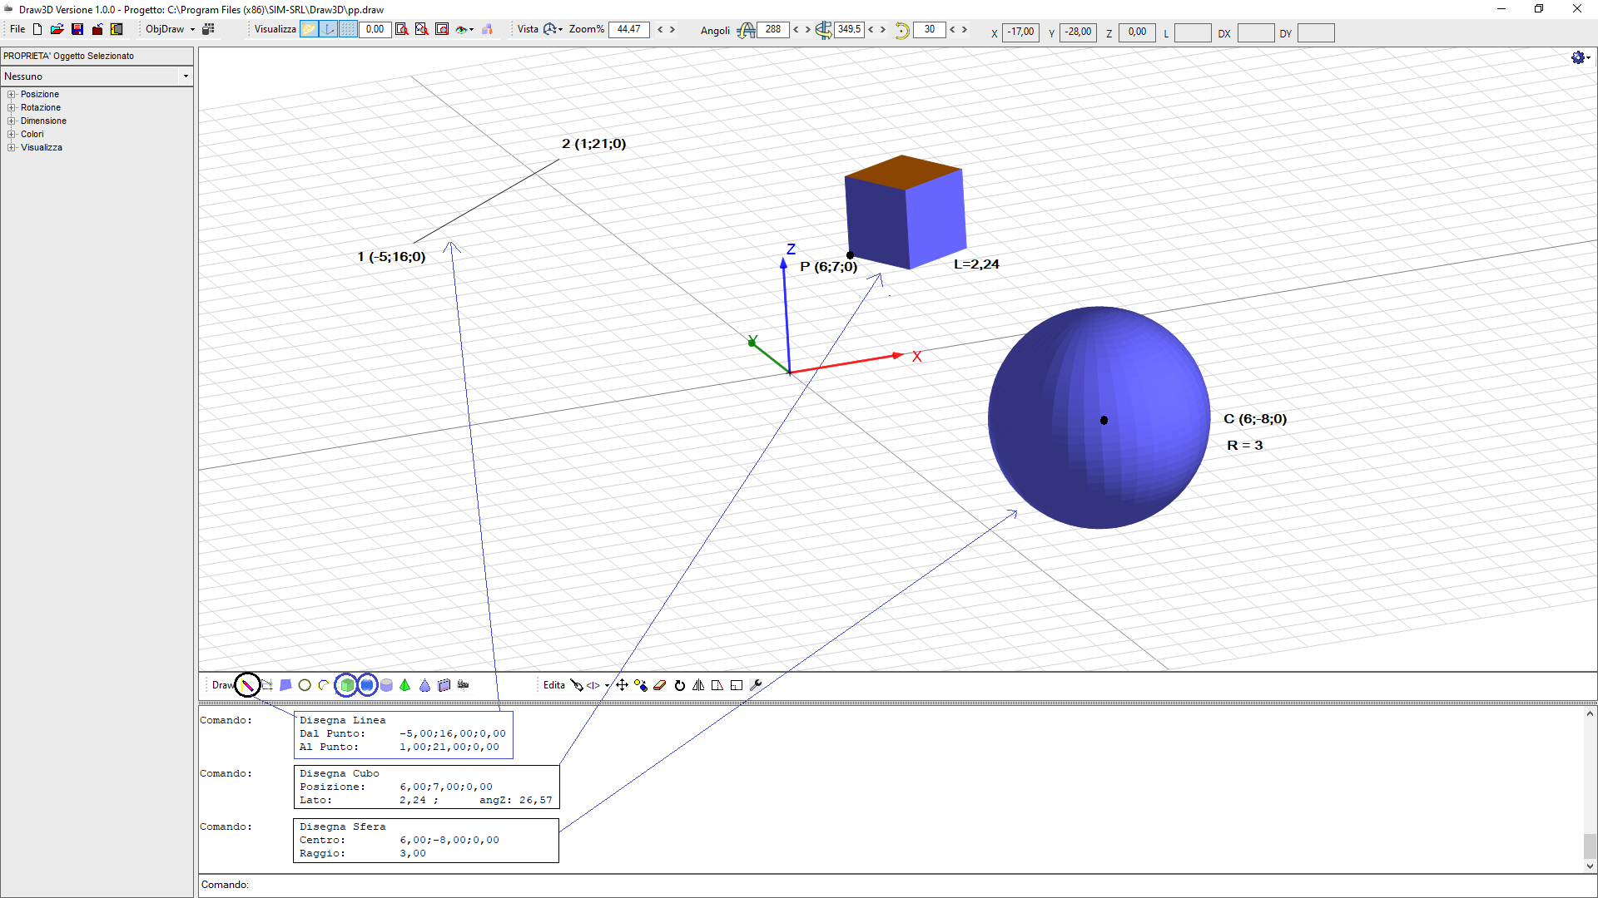Increase zoom percentage with right arrow
Image resolution: width=1598 pixels, height=898 pixels.
click(x=672, y=29)
